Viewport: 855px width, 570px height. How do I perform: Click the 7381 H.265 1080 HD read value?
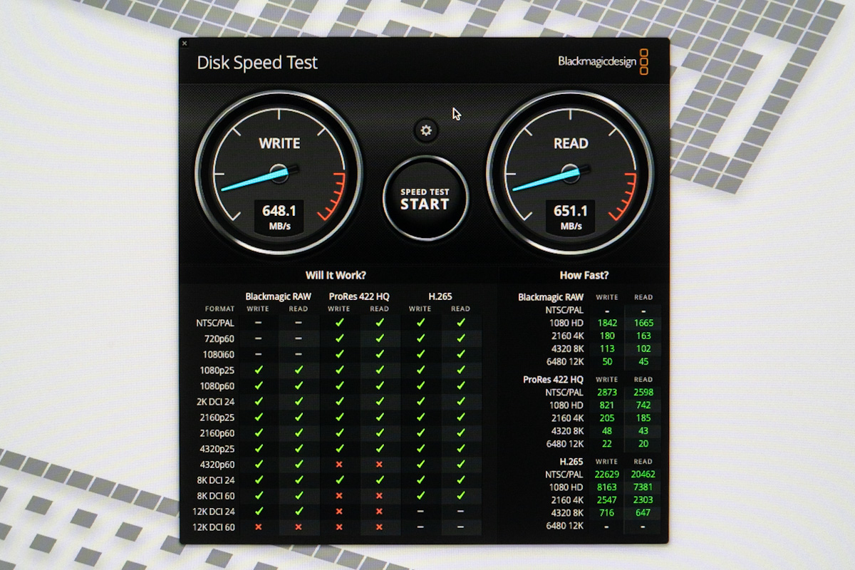click(643, 487)
